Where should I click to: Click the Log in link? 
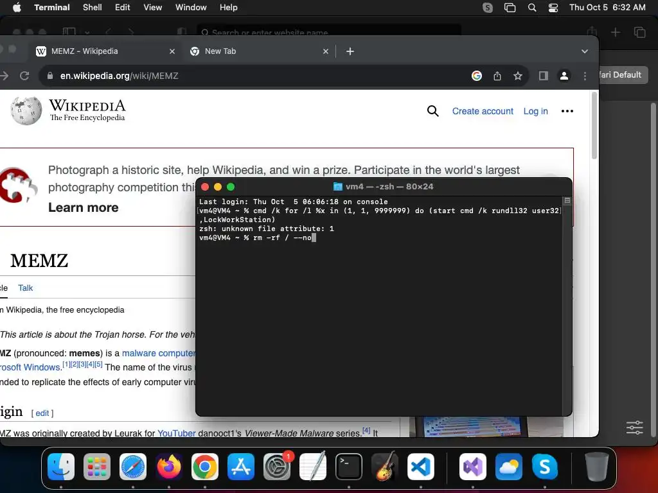click(535, 111)
